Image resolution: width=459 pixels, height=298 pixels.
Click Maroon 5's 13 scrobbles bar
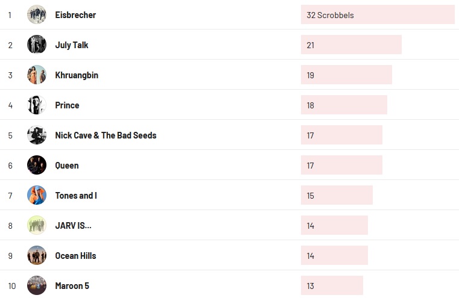(332, 286)
